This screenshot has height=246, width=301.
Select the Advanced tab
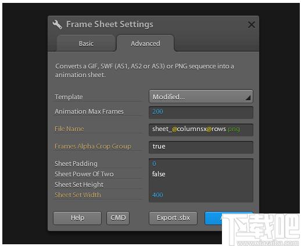click(145, 44)
